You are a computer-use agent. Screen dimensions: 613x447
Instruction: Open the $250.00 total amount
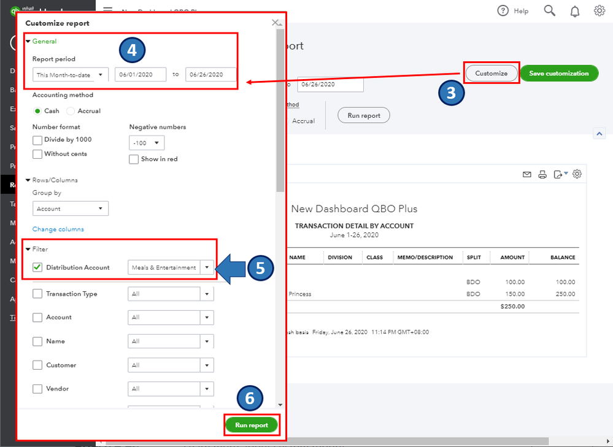(x=512, y=307)
